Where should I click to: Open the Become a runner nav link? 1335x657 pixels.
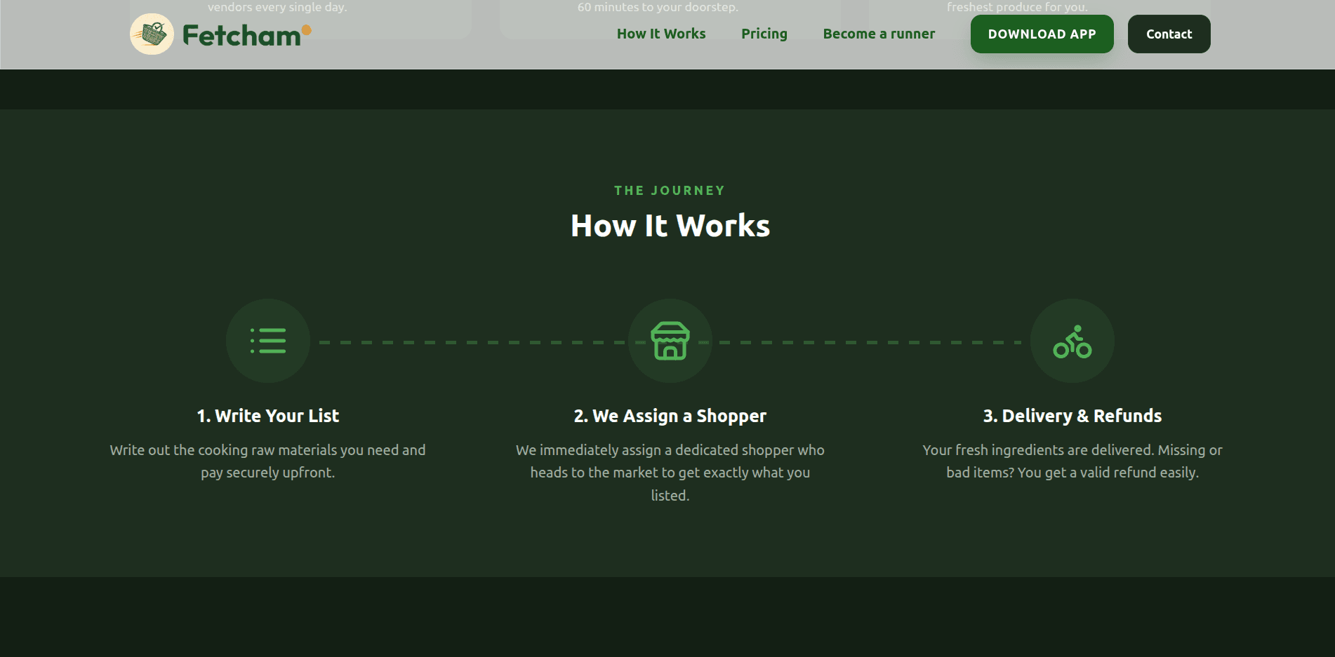tap(879, 34)
